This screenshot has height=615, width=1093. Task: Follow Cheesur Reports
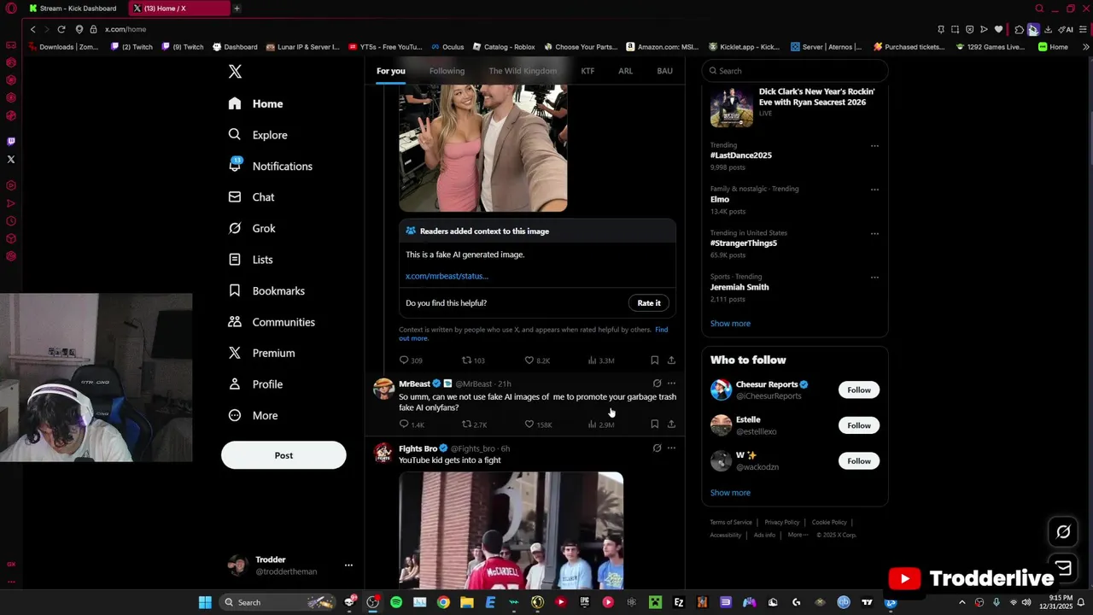coord(859,390)
